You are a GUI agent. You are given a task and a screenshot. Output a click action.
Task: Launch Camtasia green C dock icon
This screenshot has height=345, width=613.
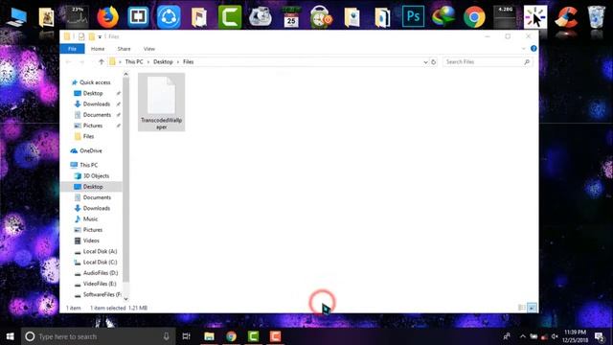(x=230, y=17)
